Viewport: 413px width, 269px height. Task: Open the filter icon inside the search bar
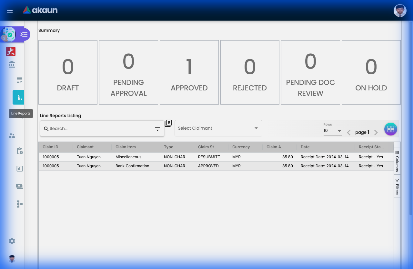click(157, 128)
